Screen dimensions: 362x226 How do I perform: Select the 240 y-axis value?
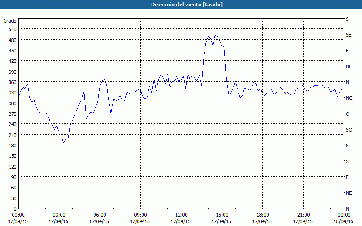pos(13,124)
